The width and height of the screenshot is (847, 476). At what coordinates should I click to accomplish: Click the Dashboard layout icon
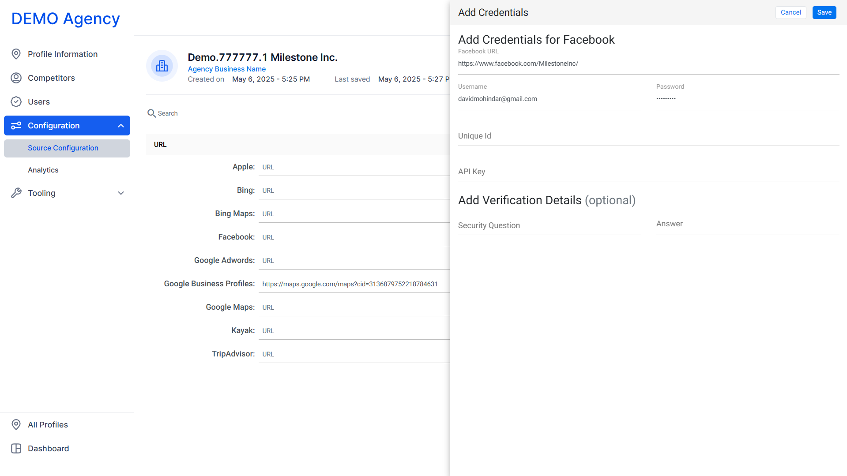[x=16, y=449]
